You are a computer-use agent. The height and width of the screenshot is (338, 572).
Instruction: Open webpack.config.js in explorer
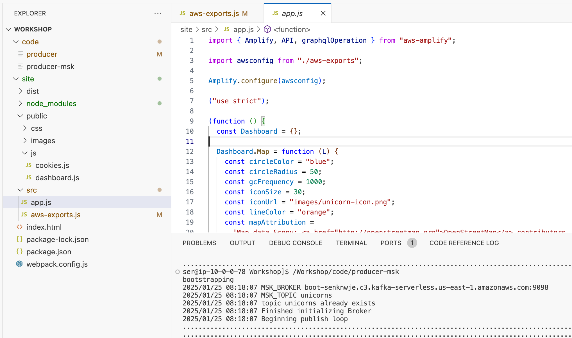(57, 264)
